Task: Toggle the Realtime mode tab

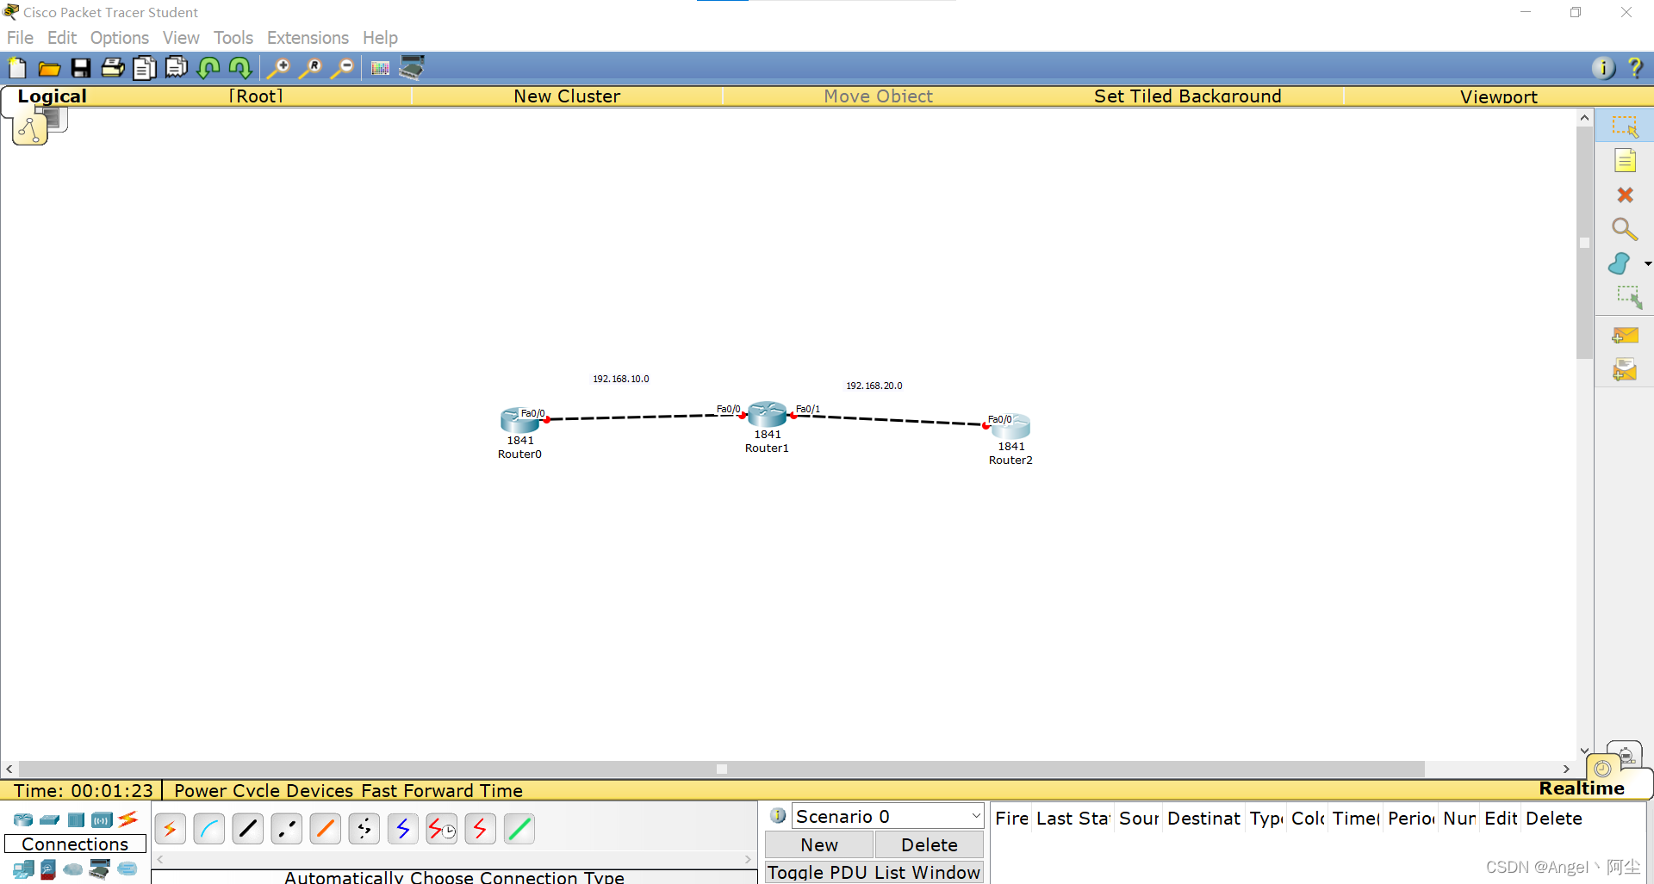Action: coord(1581,788)
